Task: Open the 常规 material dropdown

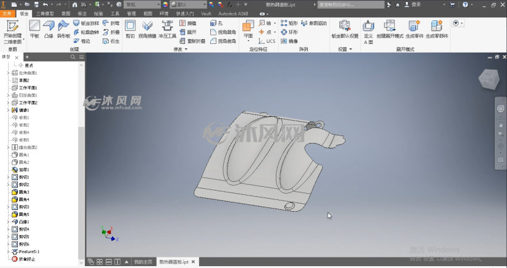Action: [x=142, y=4]
